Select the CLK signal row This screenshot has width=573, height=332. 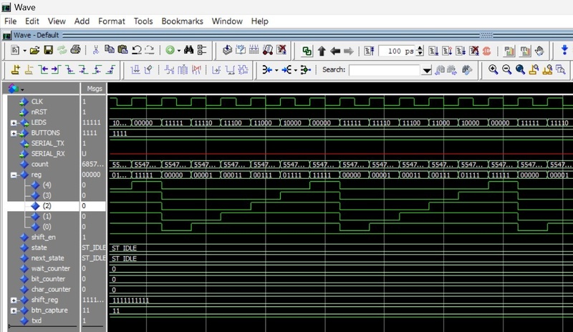43,102
